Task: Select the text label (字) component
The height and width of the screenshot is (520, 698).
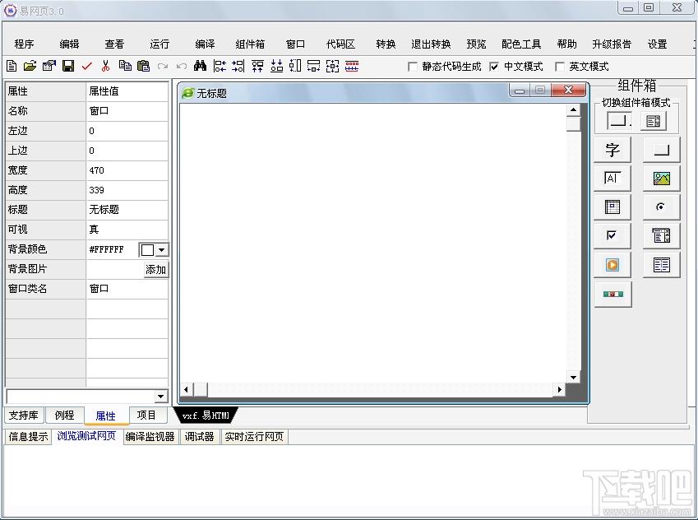Action: (x=612, y=150)
